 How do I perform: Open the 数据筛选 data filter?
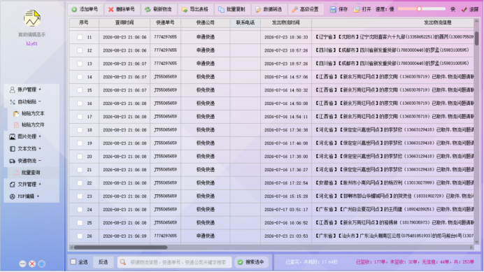(269, 10)
